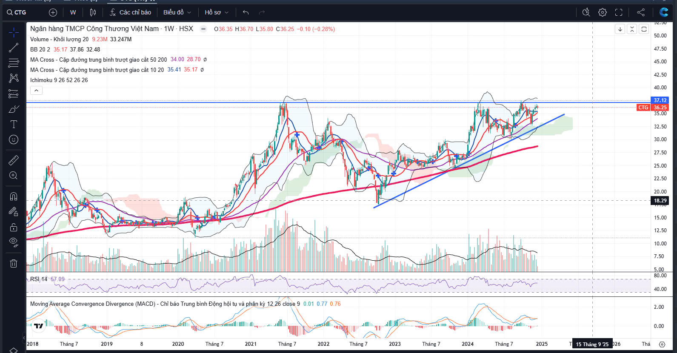Select the ruler measure tool

14,160
